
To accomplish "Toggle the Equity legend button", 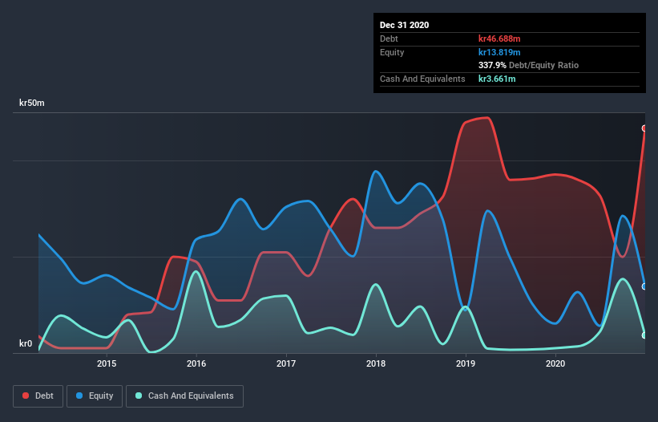I will point(95,396).
